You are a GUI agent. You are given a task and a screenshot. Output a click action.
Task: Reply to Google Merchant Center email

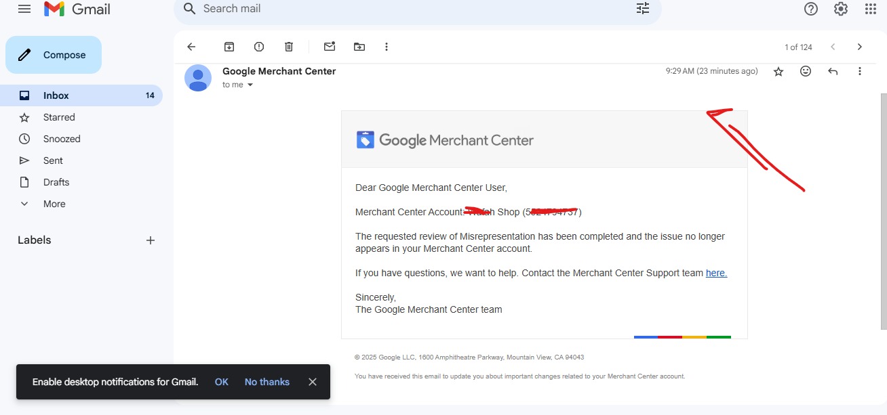(x=833, y=71)
